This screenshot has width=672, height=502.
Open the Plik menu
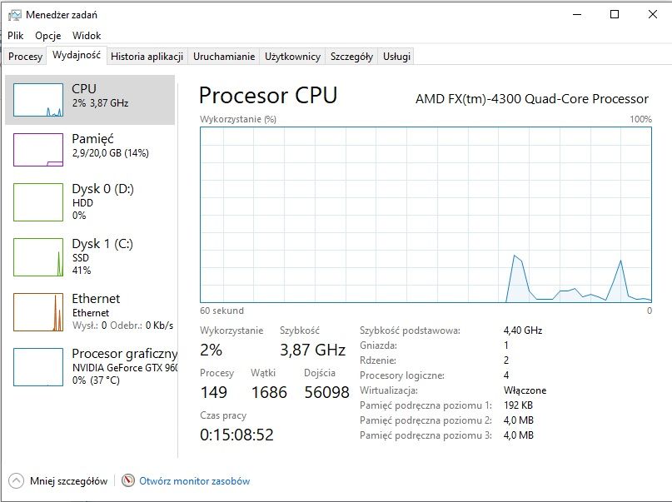pyautogui.click(x=16, y=36)
